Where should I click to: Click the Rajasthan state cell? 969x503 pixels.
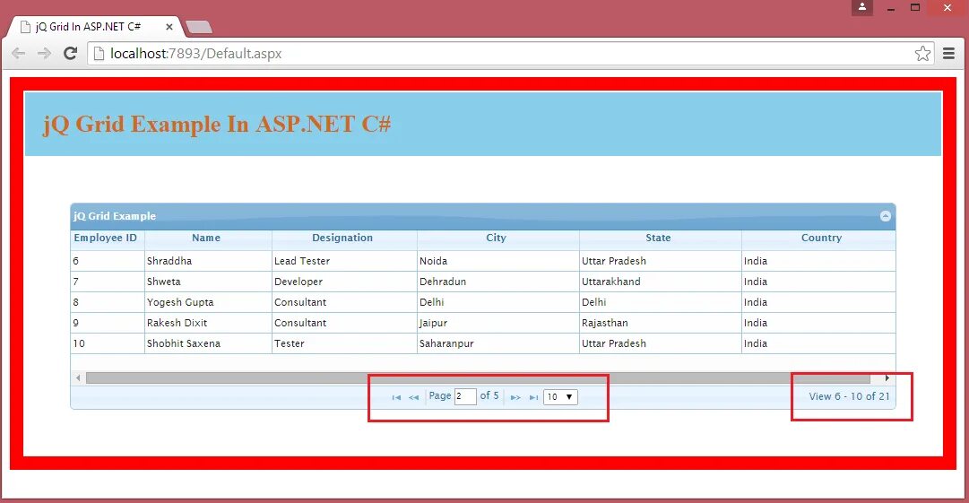point(660,323)
